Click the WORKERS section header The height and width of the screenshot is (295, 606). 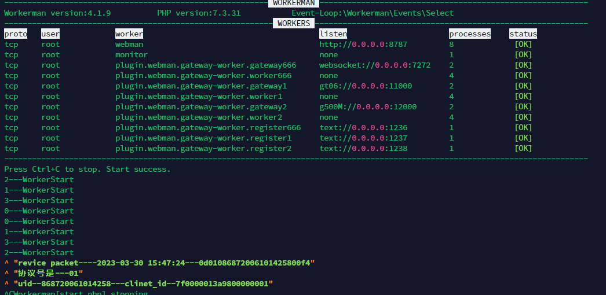point(294,24)
